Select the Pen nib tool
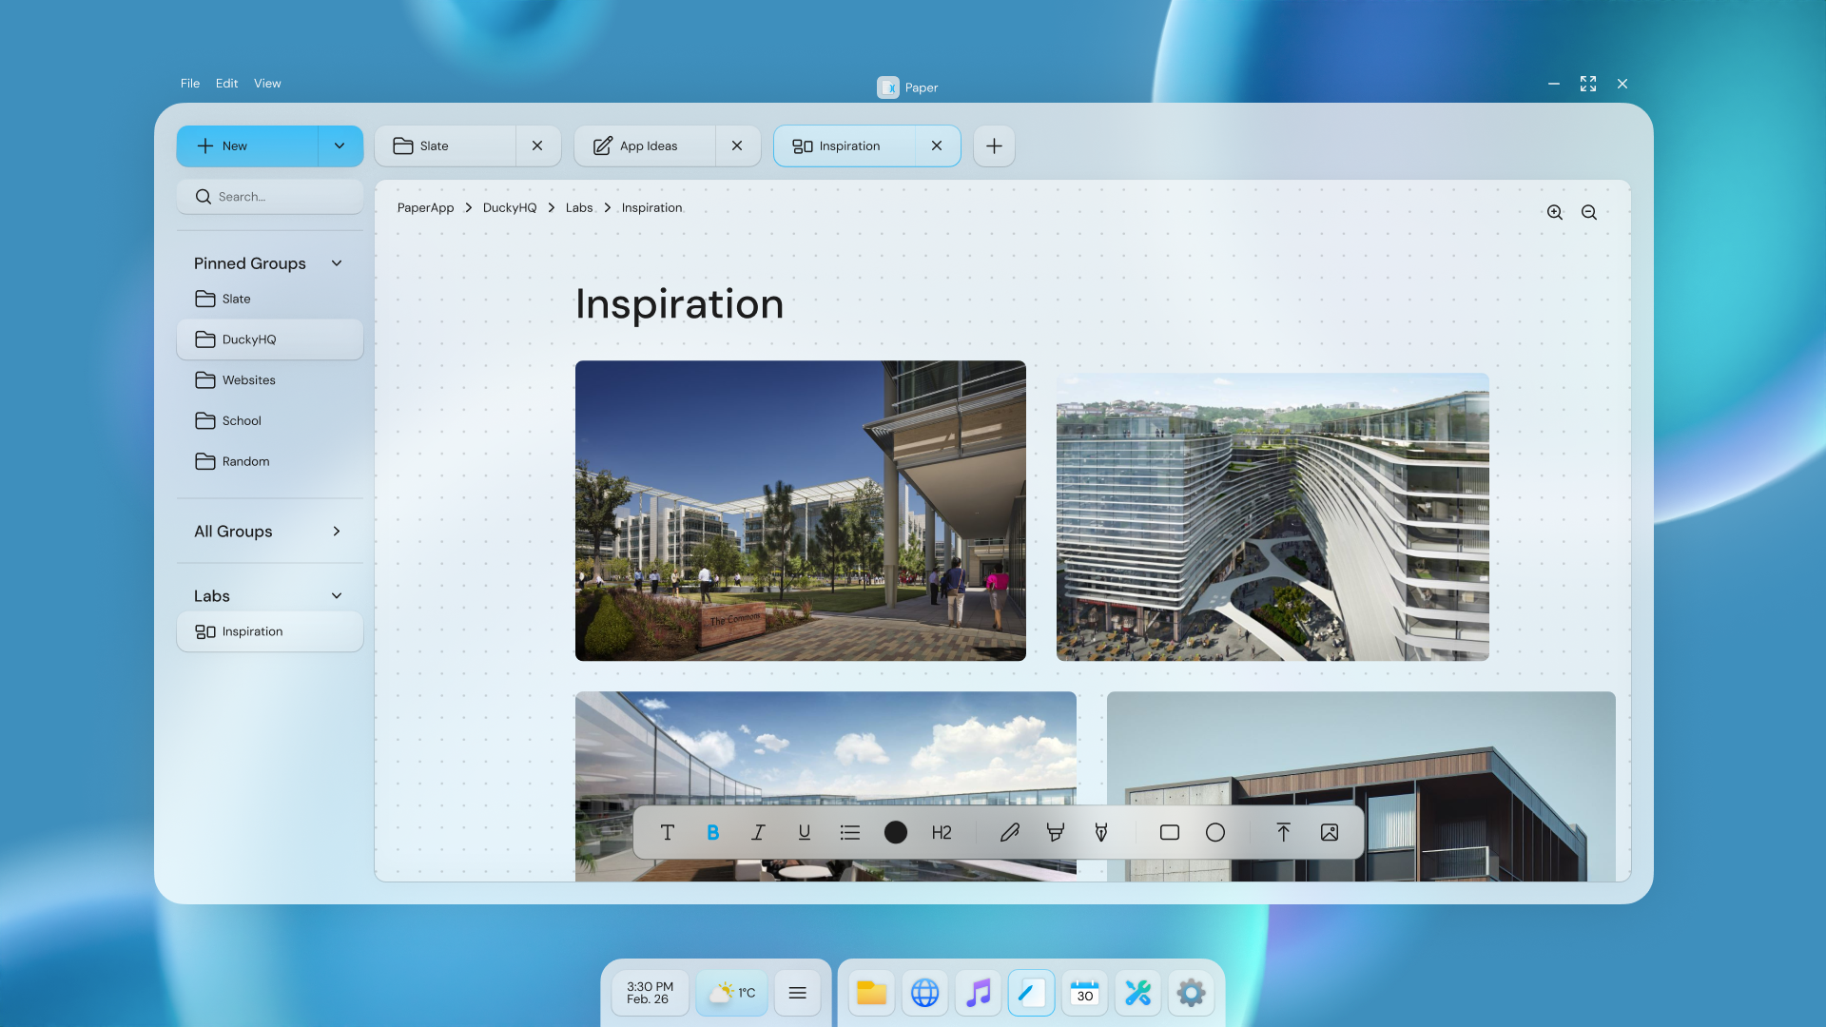Image resolution: width=1826 pixels, height=1027 pixels. (1101, 833)
